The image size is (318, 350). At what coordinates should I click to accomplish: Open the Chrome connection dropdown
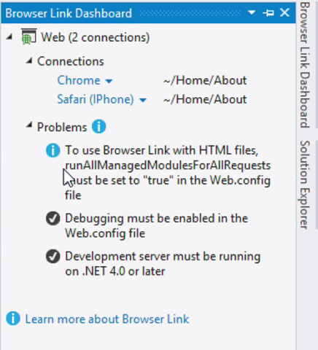tap(109, 81)
